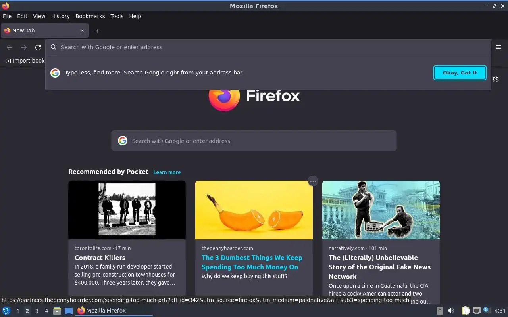Click the show desktop taskbar icon
Screen dimensions: 508x317
pos(69,311)
